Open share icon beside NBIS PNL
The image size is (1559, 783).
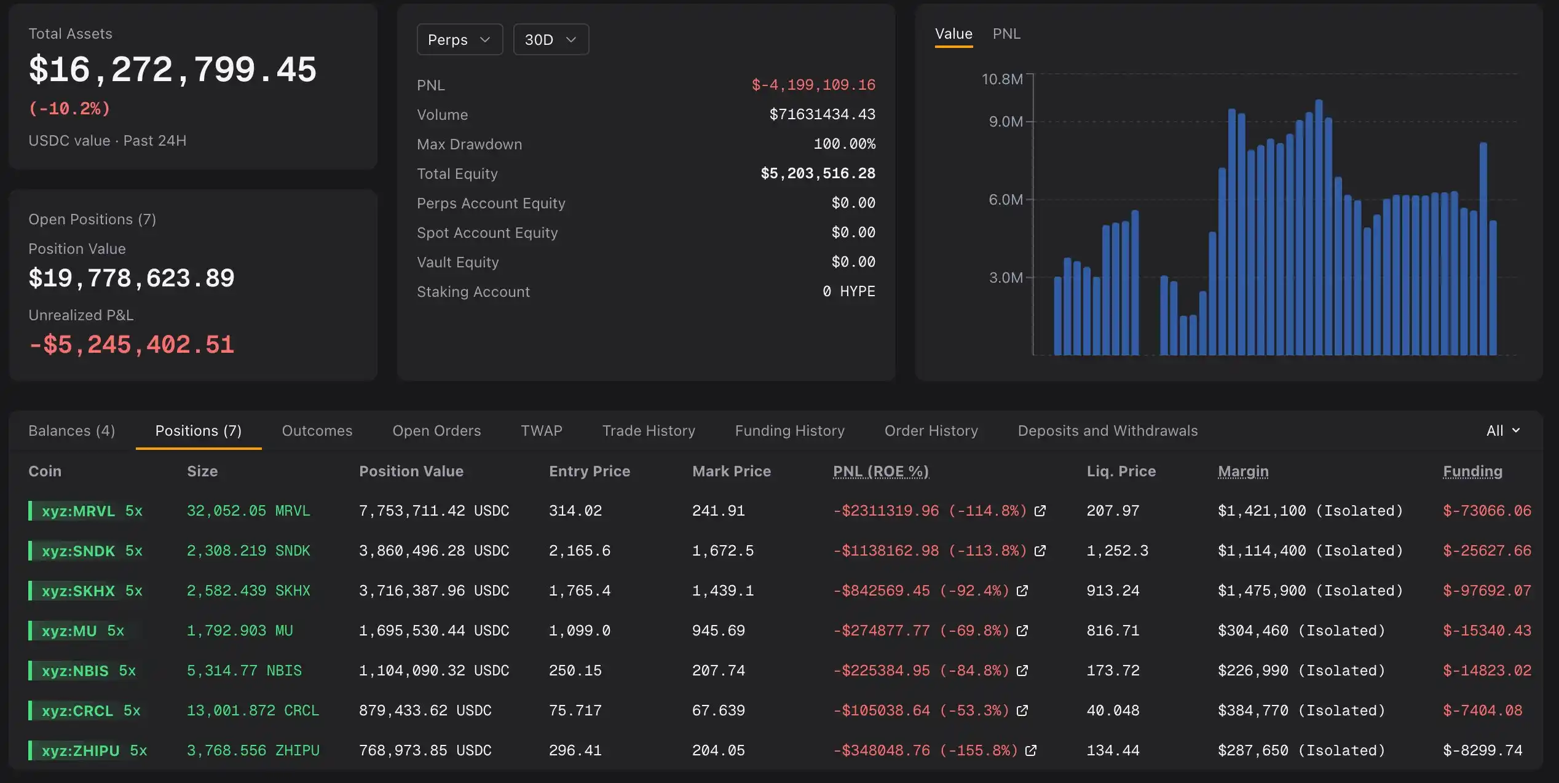click(1022, 671)
